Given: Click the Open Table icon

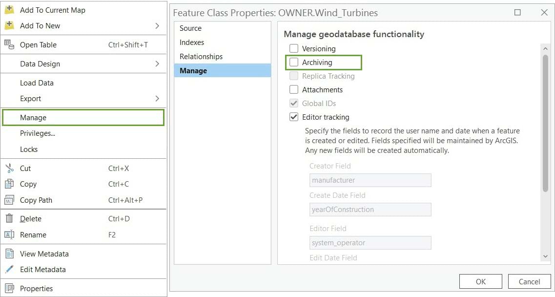Looking at the screenshot, I should (x=10, y=44).
